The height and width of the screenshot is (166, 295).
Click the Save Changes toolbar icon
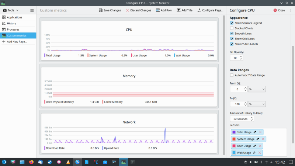pyautogui.click(x=101, y=10)
